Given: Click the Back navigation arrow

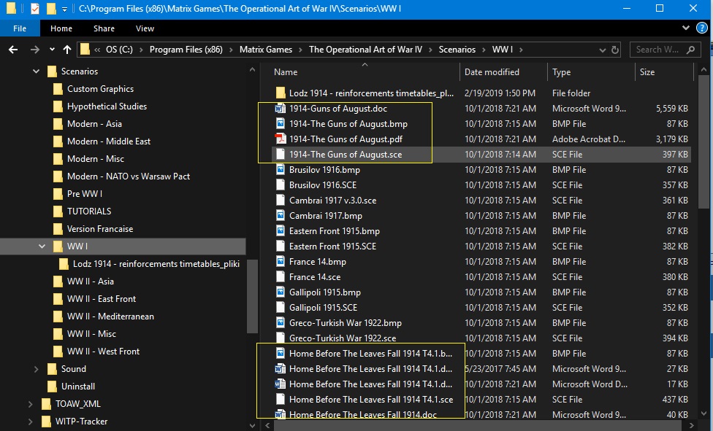Looking at the screenshot, I should 13,50.
